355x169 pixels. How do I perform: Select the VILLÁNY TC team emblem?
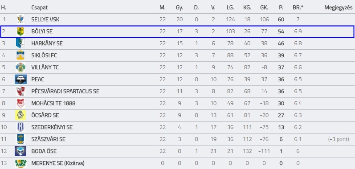click(x=20, y=67)
